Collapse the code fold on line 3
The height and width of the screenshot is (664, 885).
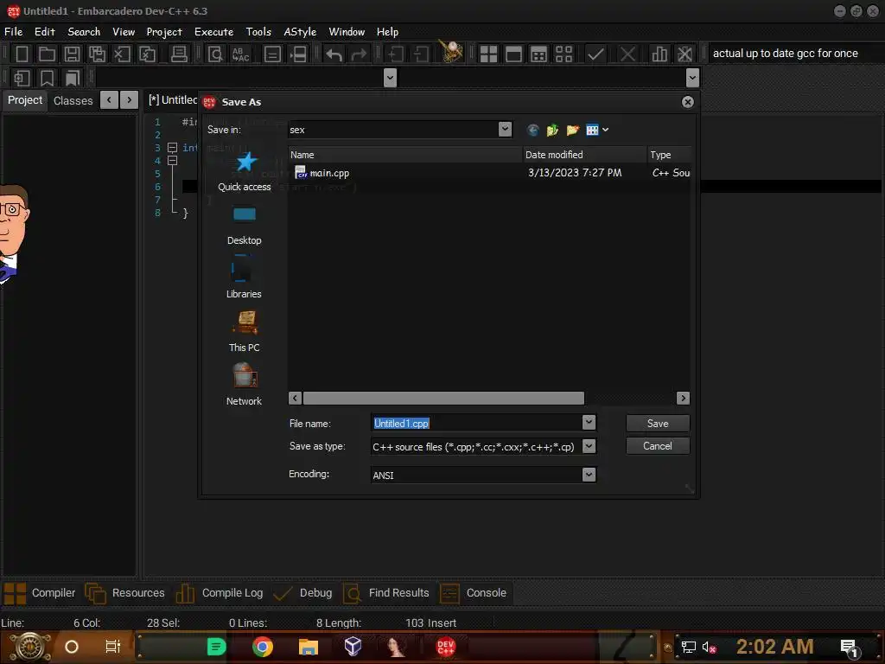point(173,148)
